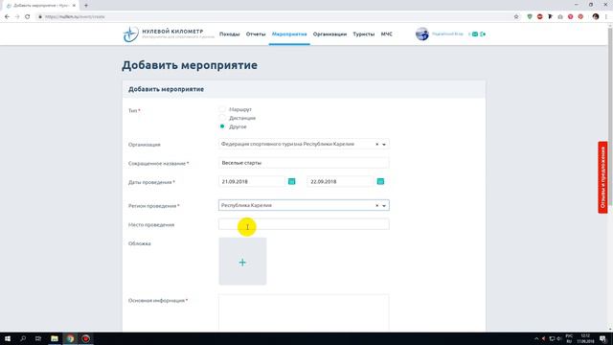The image size is (613, 345).
Task: Open the green shield extension icon
Action: click(530, 17)
